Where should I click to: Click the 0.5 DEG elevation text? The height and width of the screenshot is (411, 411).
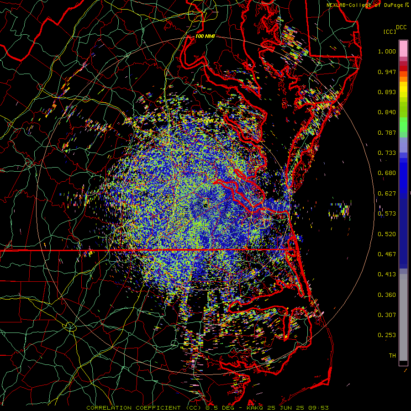click(220, 408)
